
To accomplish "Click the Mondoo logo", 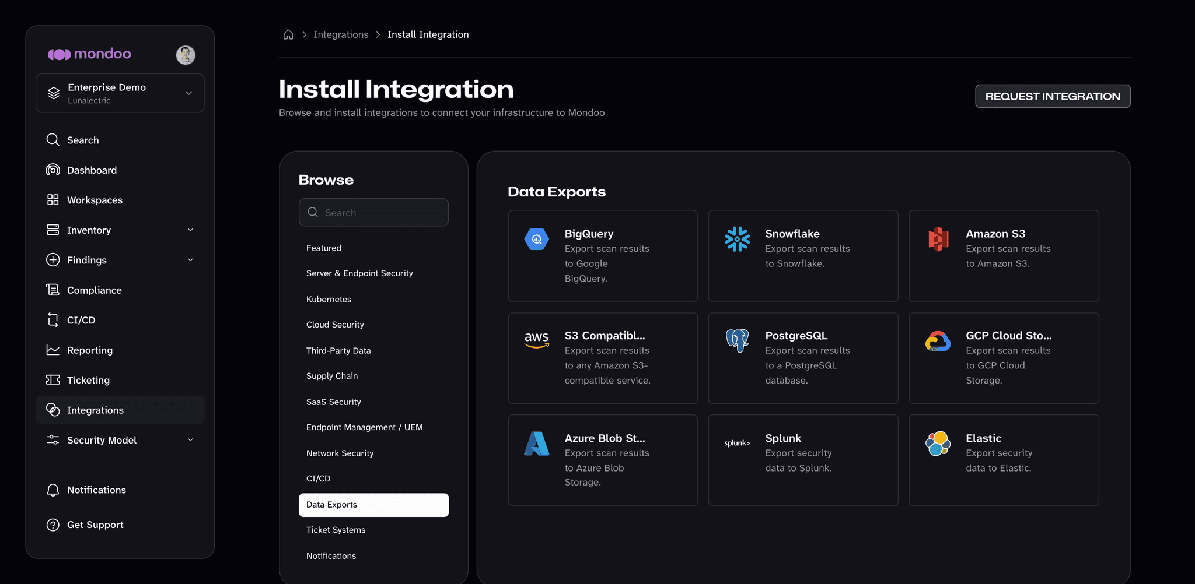I will (x=89, y=54).
